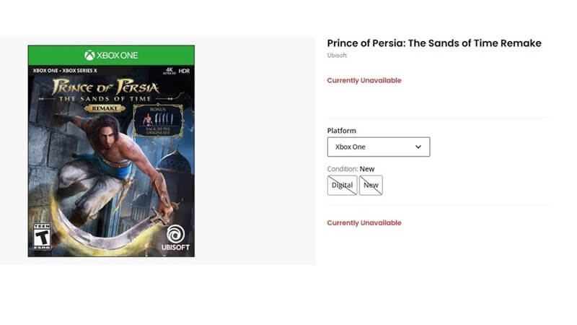Click the green Xbox One header strip

click(x=111, y=56)
